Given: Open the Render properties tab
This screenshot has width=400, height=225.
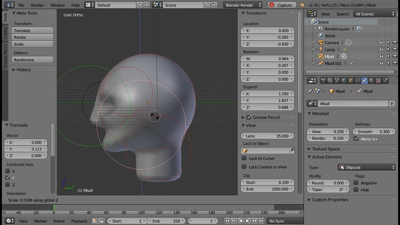Looking at the screenshot, I should [323, 80].
